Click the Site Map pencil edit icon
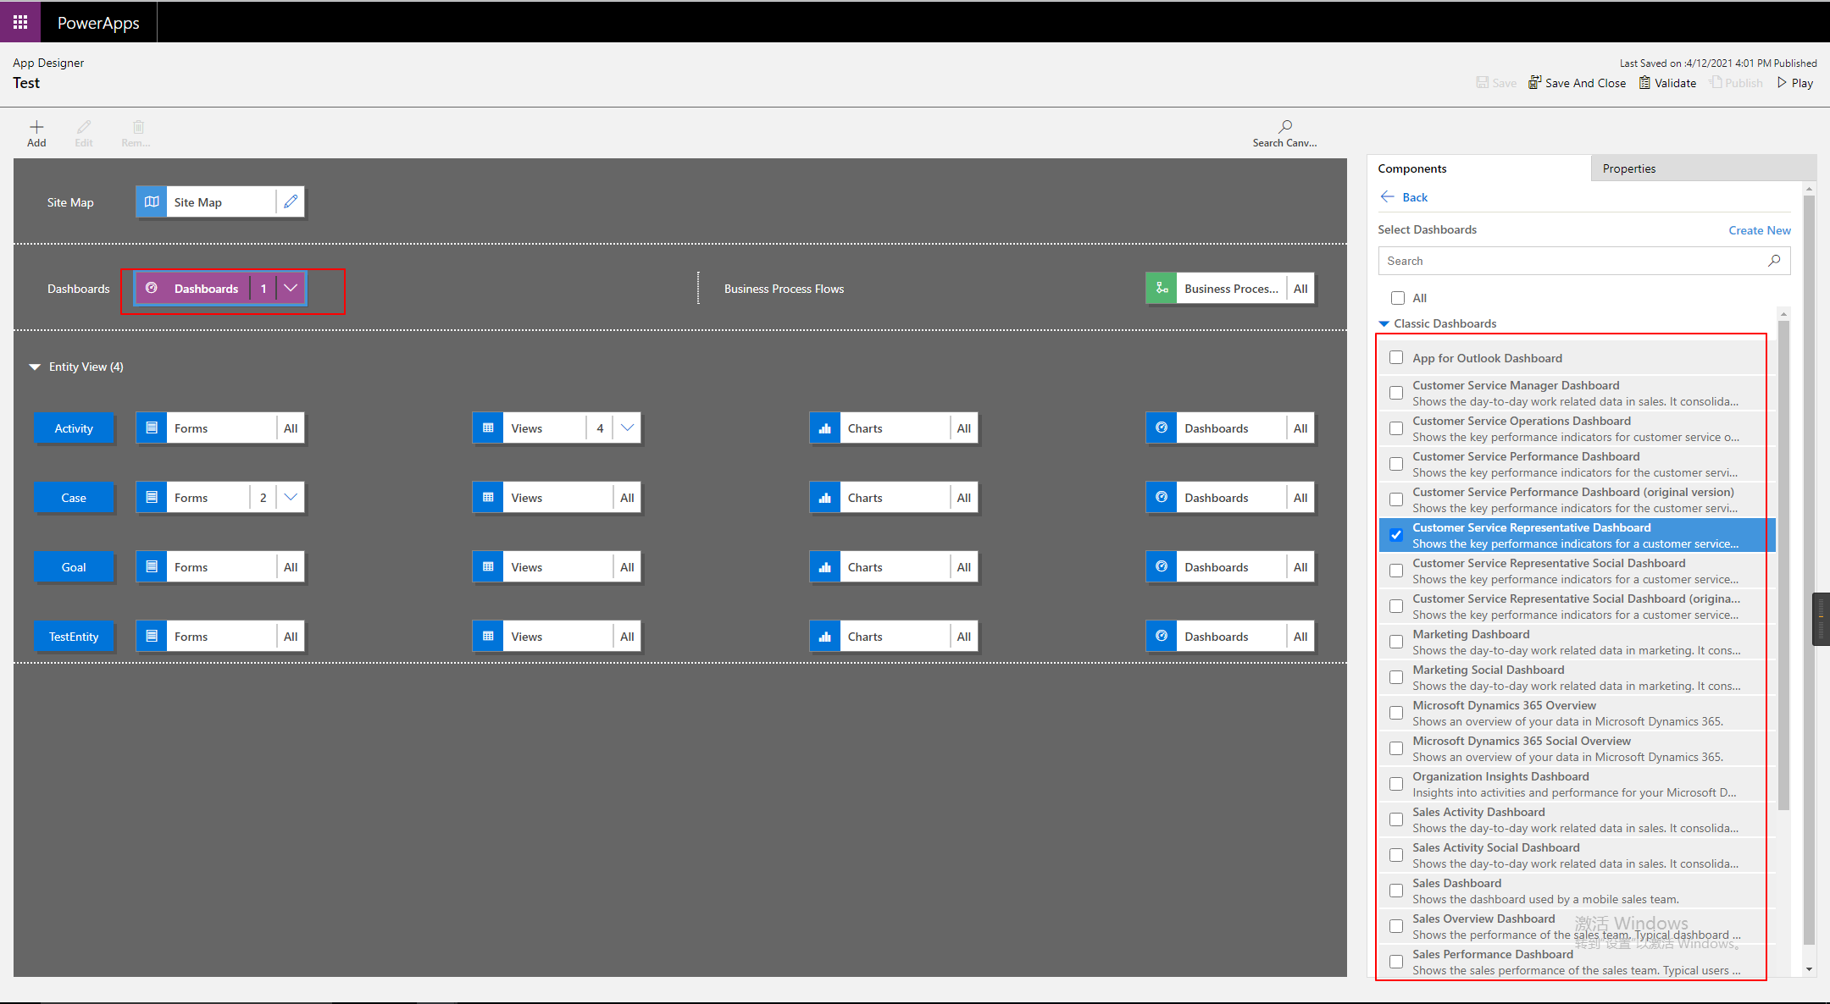This screenshot has width=1830, height=1004. (291, 201)
